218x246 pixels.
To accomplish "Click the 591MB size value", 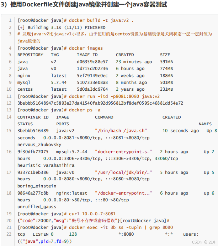I will (x=166, y=62).
